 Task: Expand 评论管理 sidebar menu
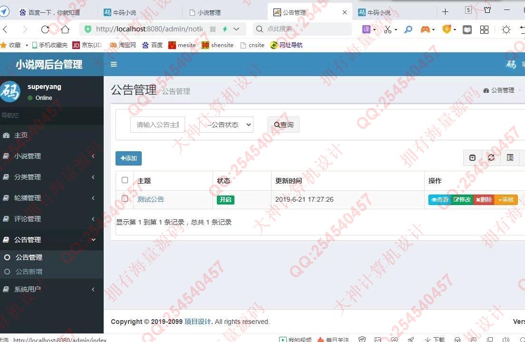pyautogui.click(x=52, y=219)
